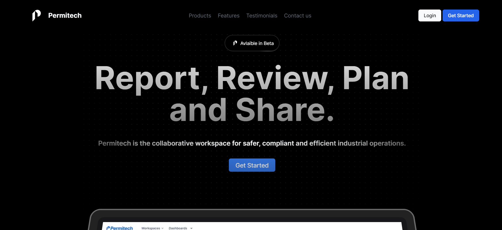502x230 pixels.
Task: Go to the Features section
Action: 228,16
